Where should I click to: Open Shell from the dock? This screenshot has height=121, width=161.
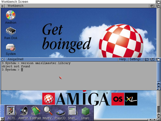(72, 111)
